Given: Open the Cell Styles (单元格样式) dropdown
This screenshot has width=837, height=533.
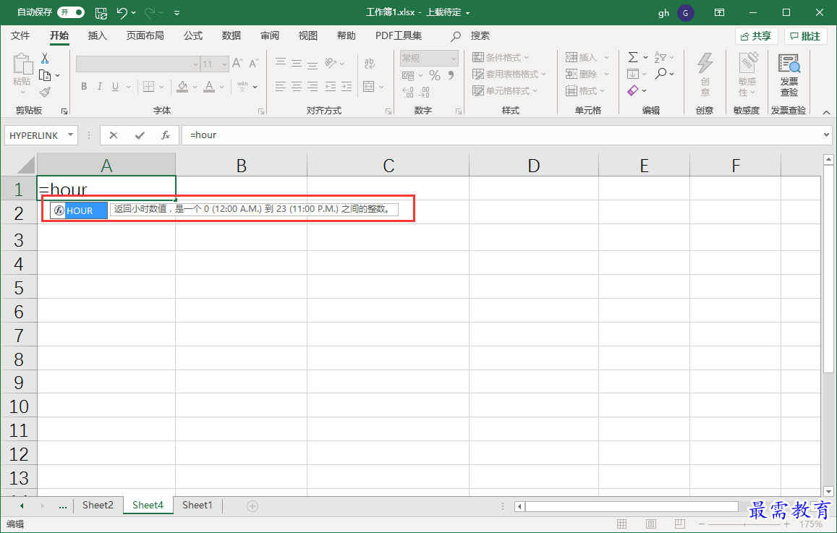Looking at the screenshot, I should pos(505,90).
